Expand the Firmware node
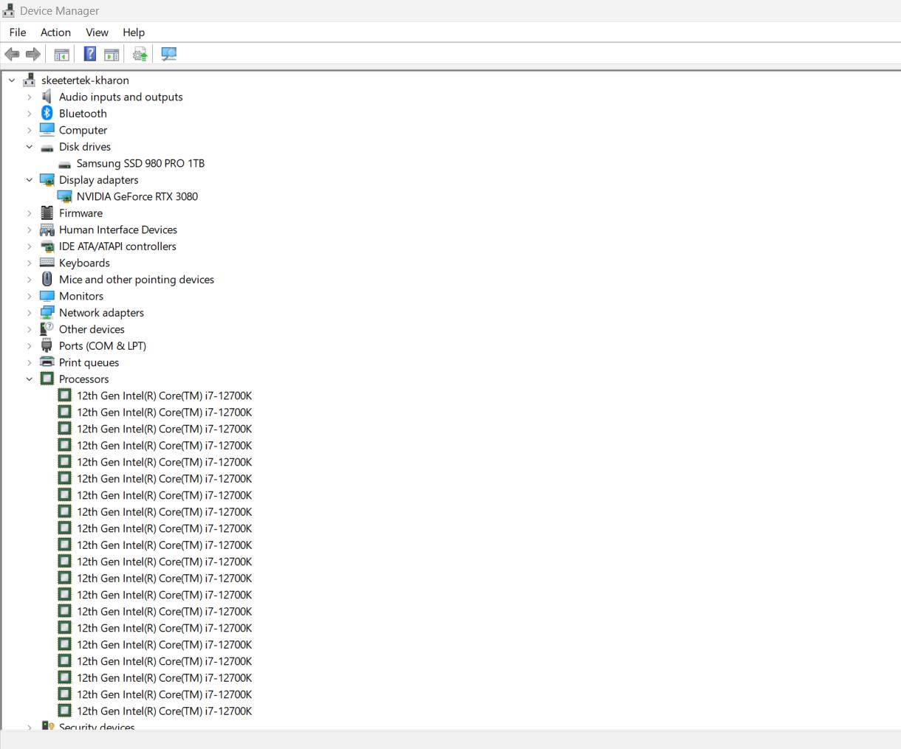Image resolution: width=901 pixels, height=749 pixels. tap(30, 213)
